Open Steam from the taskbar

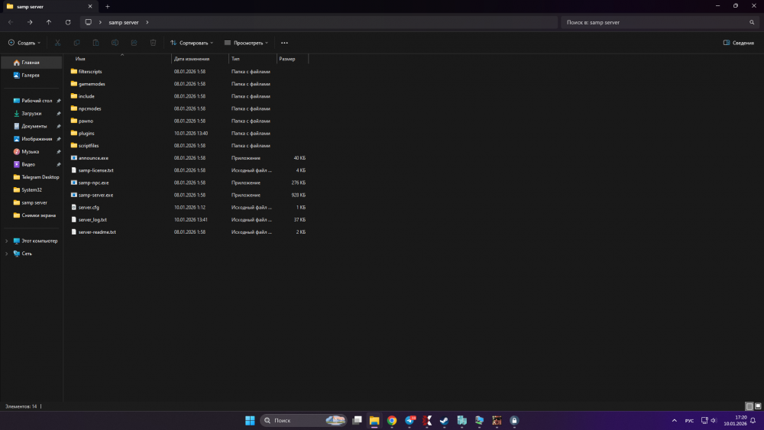pyautogui.click(x=445, y=420)
